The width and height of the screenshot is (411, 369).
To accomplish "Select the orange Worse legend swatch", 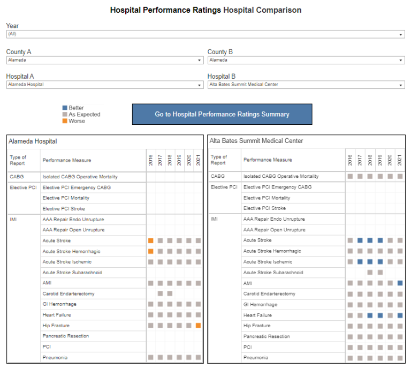I will click(65, 121).
